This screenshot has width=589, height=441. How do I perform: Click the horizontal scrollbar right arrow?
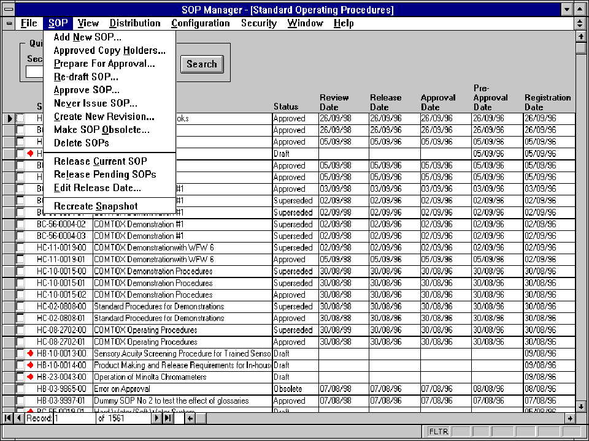pyautogui.click(x=570, y=418)
